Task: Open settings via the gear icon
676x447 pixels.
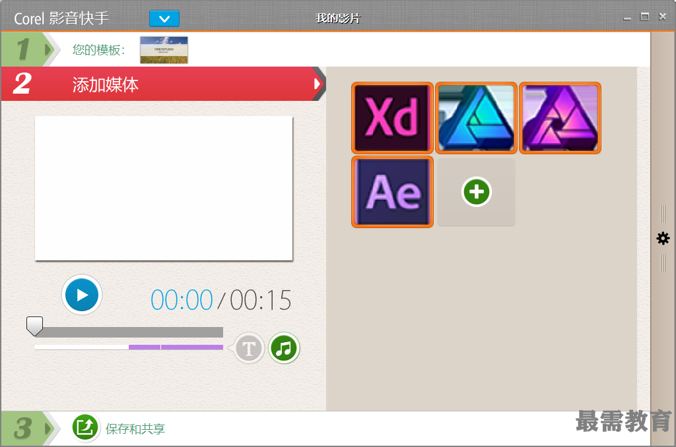Action: pyautogui.click(x=663, y=238)
